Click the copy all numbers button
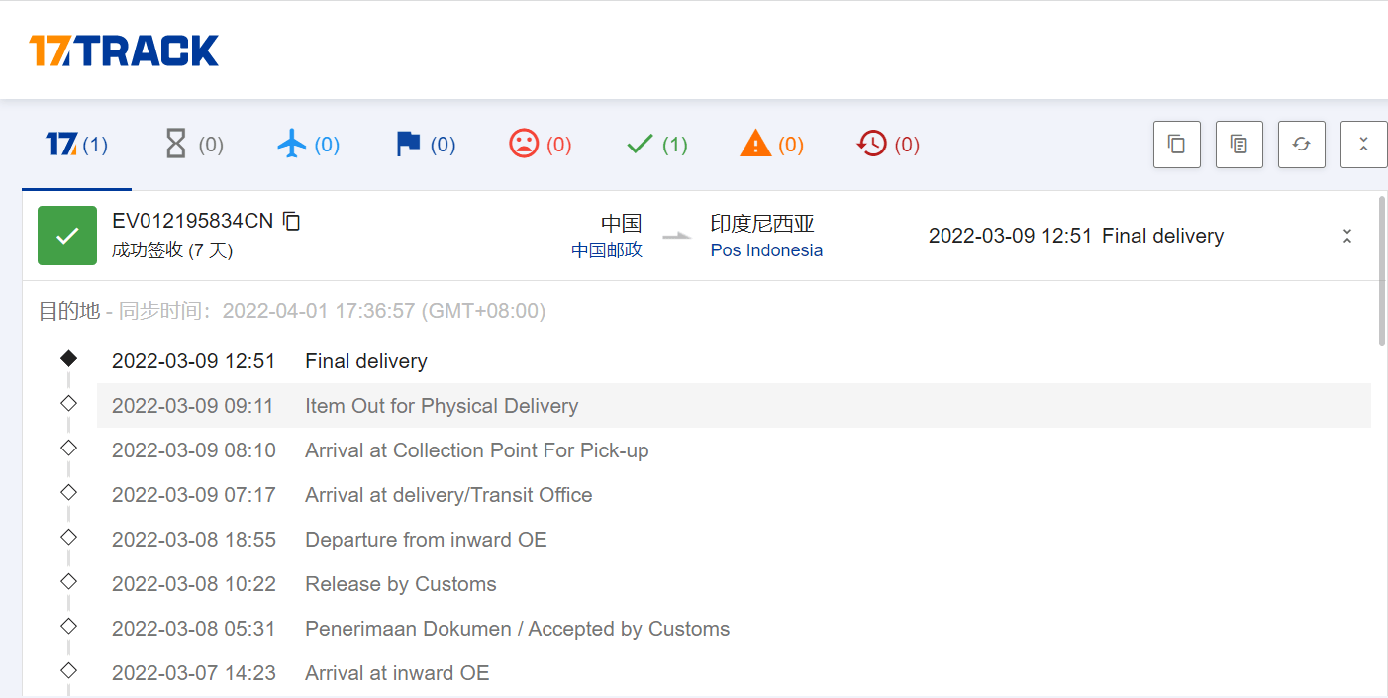1388x698 pixels. [1177, 145]
